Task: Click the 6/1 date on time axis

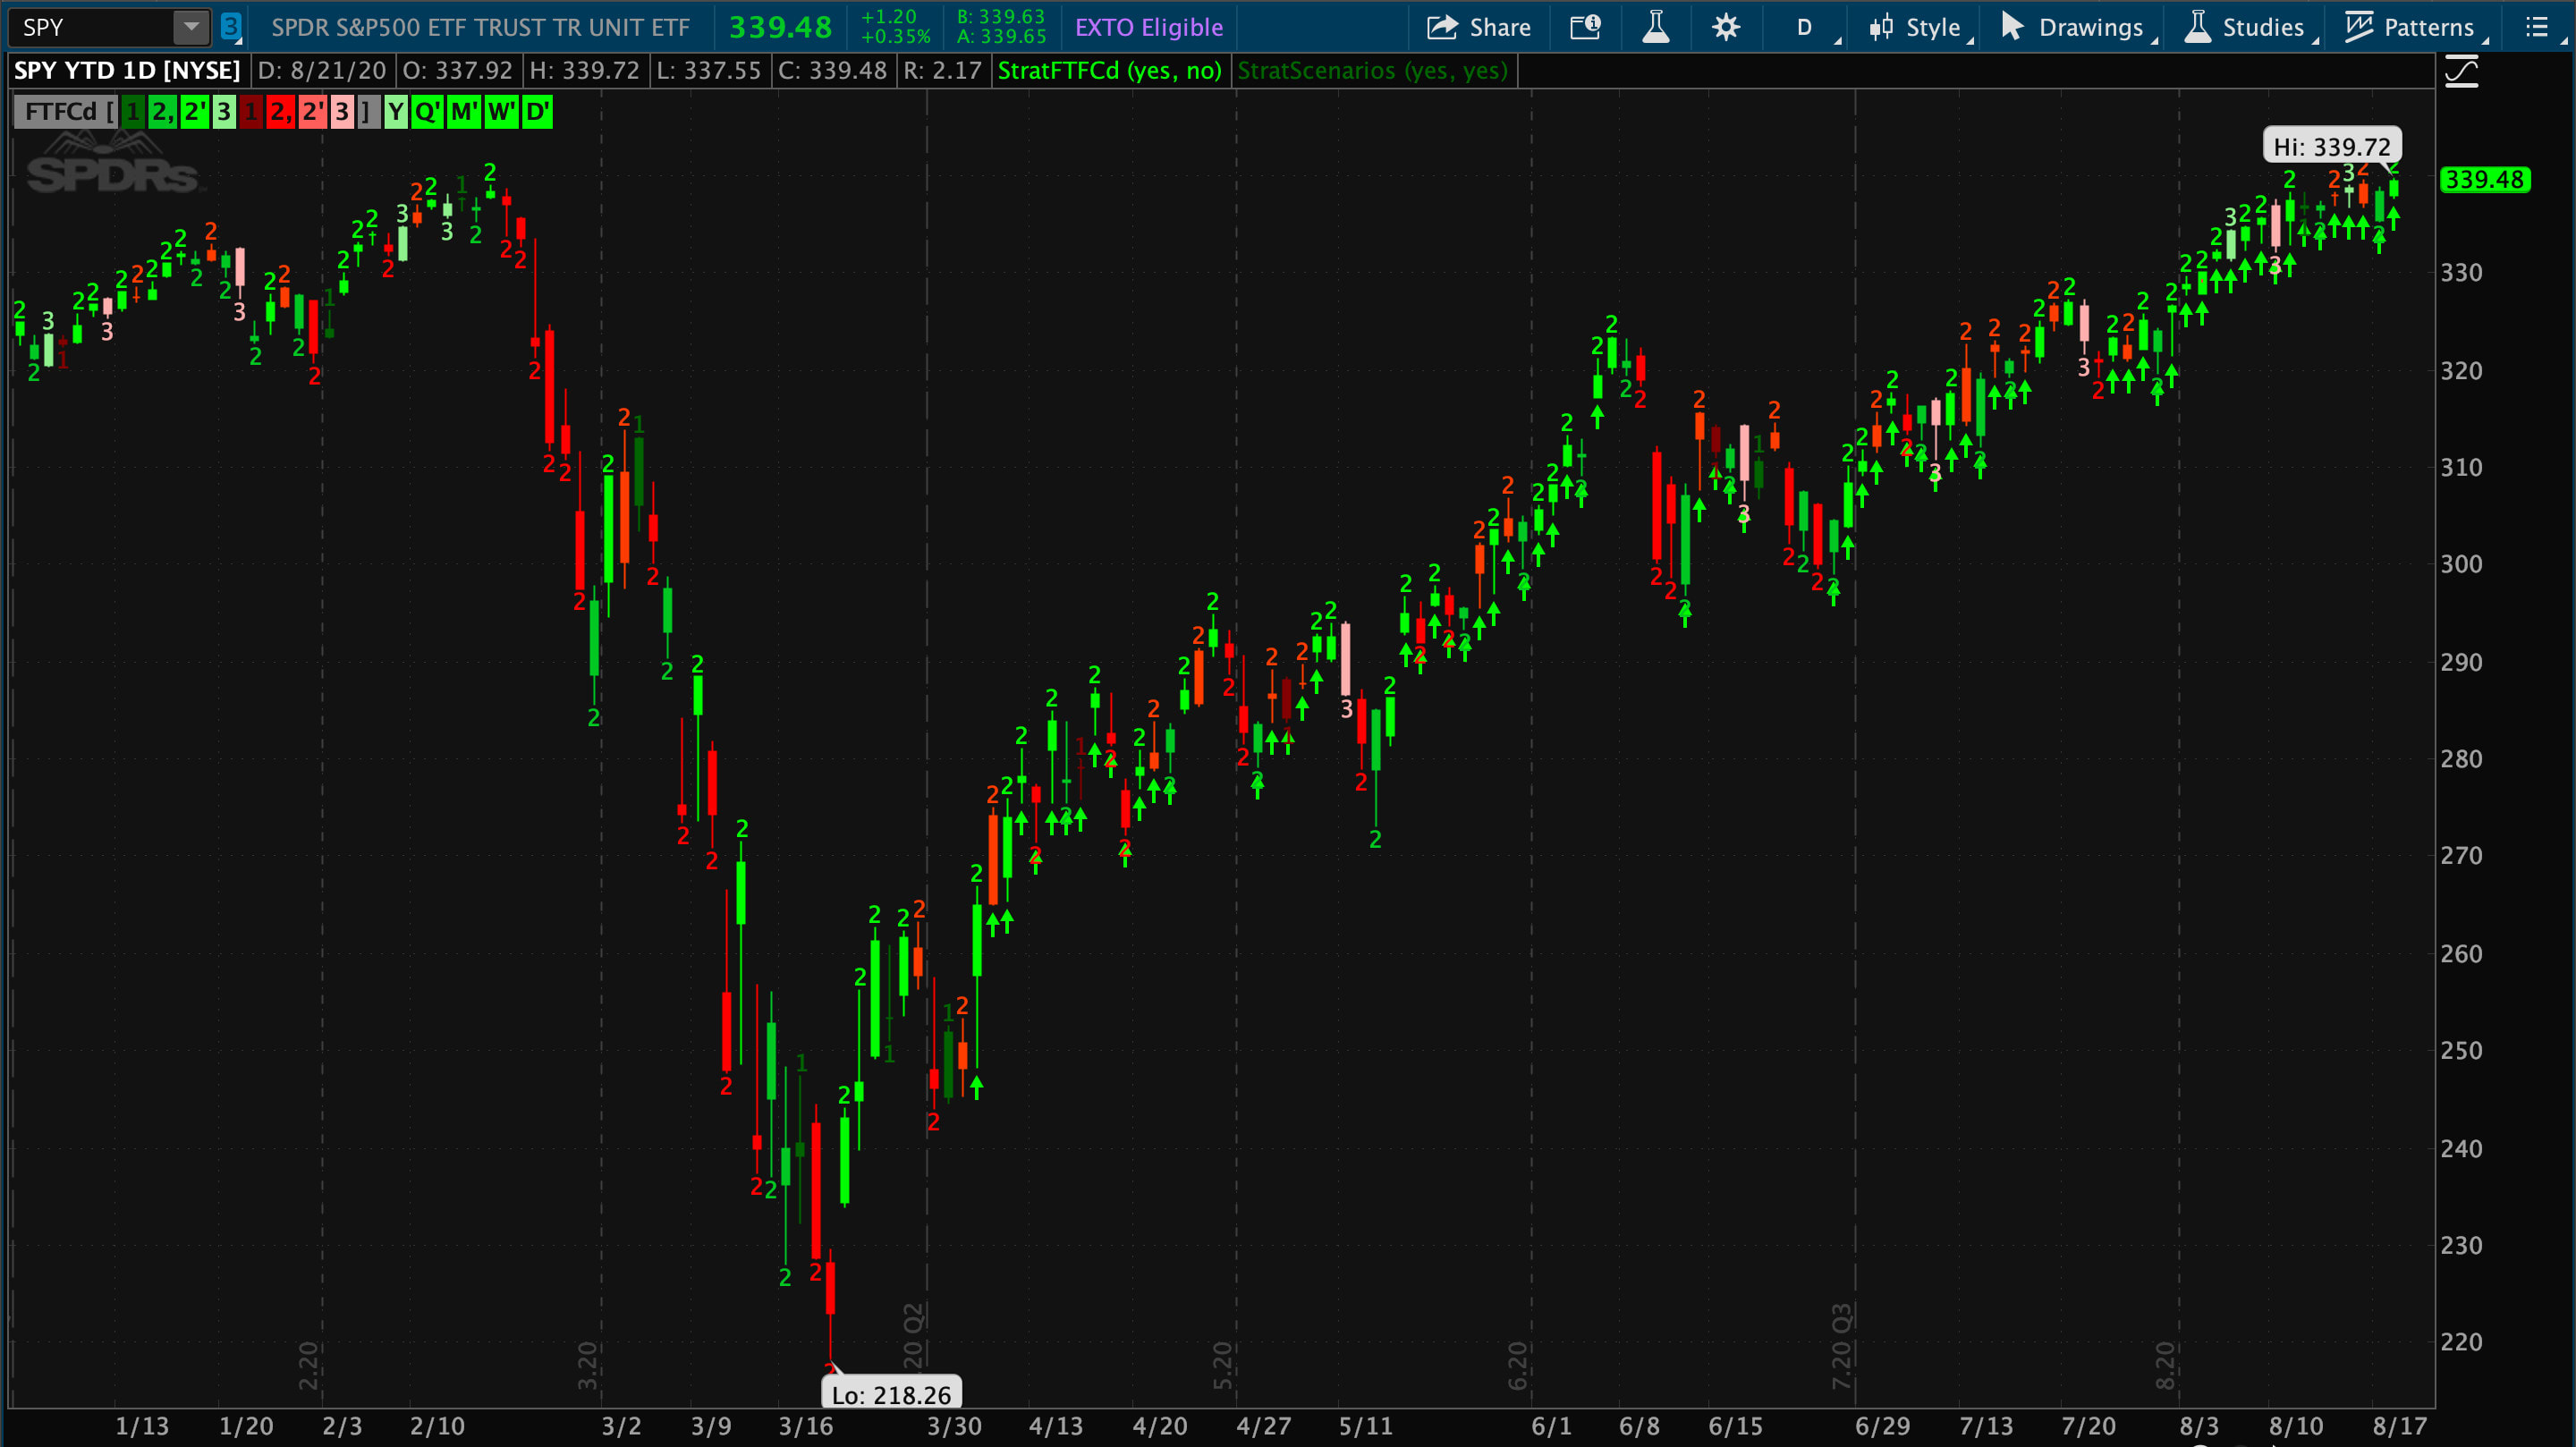Action: click(1551, 1426)
